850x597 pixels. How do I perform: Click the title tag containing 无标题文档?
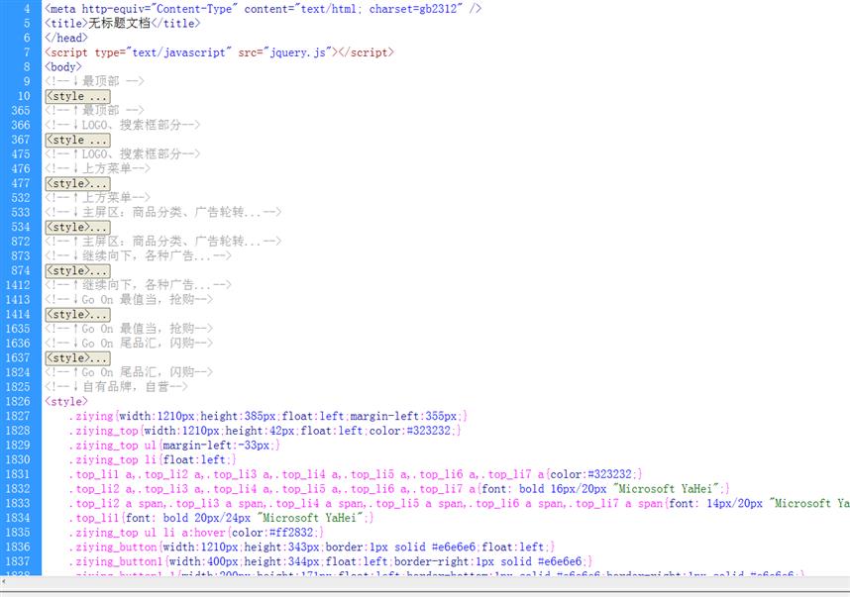pyautogui.click(x=123, y=24)
